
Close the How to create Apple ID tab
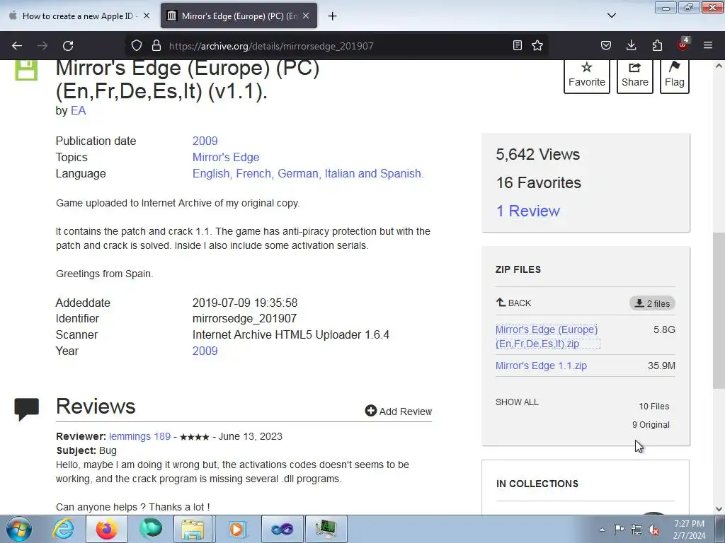click(x=147, y=16)
